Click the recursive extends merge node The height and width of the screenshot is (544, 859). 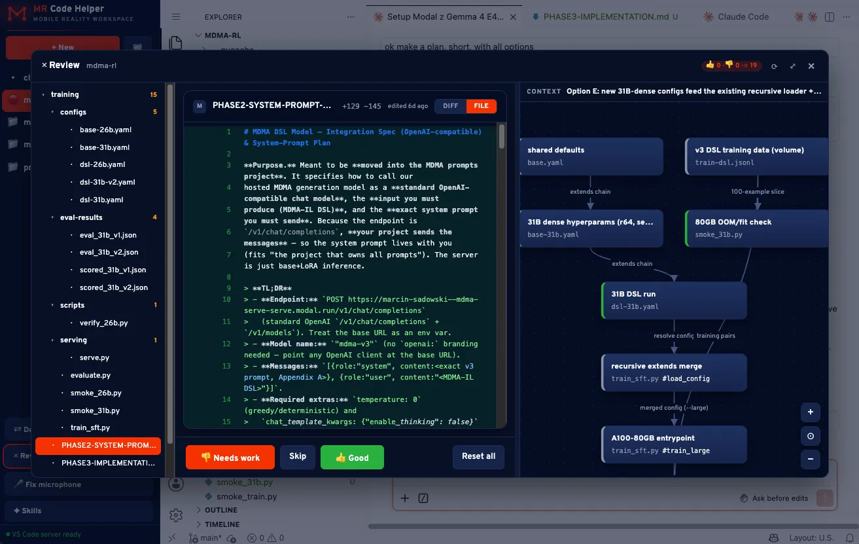674,372
